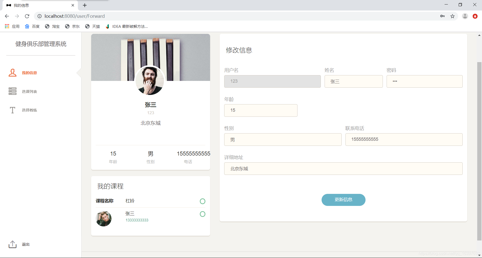Click course name 杠铃
This screenshot has height=258, width=482.
click(x=130, y=201)
